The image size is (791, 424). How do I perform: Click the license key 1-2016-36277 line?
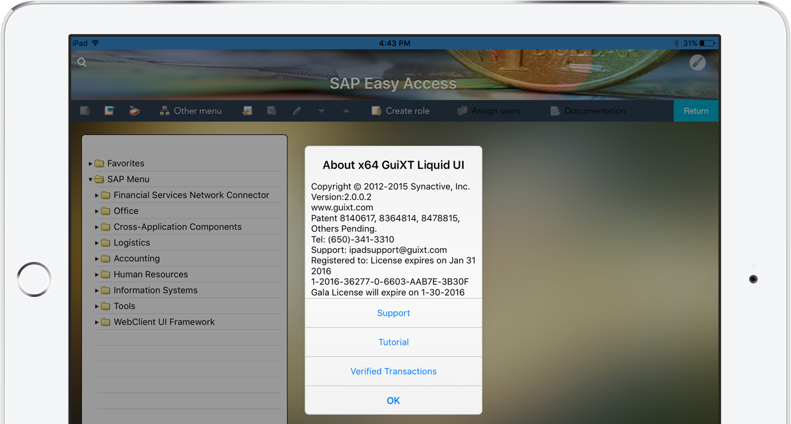click(390, 282)
